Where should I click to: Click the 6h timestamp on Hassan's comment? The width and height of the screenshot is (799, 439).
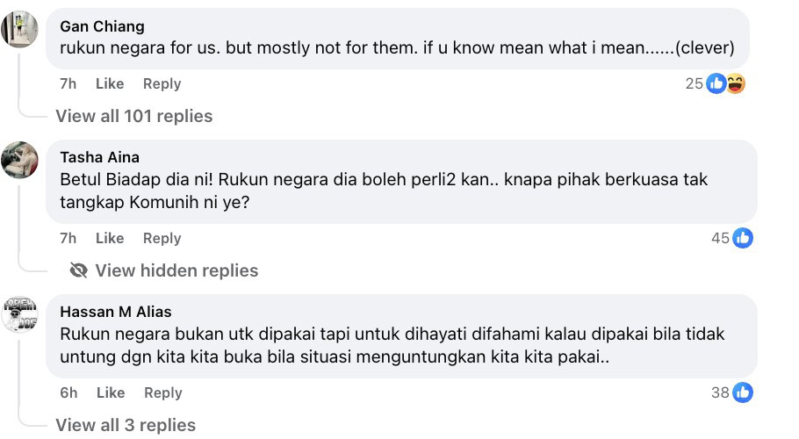(68, 392)
